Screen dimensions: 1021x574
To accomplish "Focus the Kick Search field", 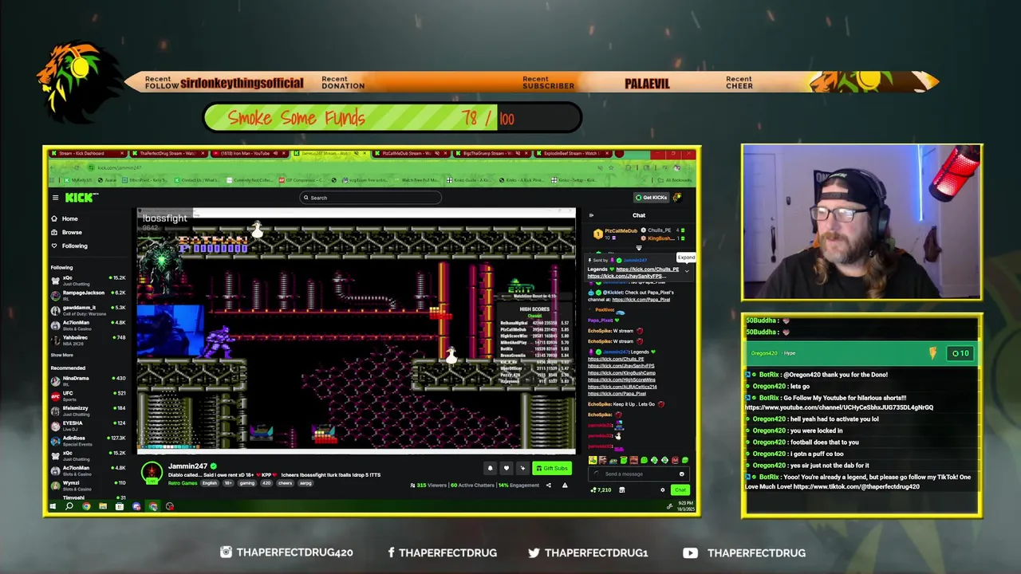I will pyautogui.click(x=370, y=198).
